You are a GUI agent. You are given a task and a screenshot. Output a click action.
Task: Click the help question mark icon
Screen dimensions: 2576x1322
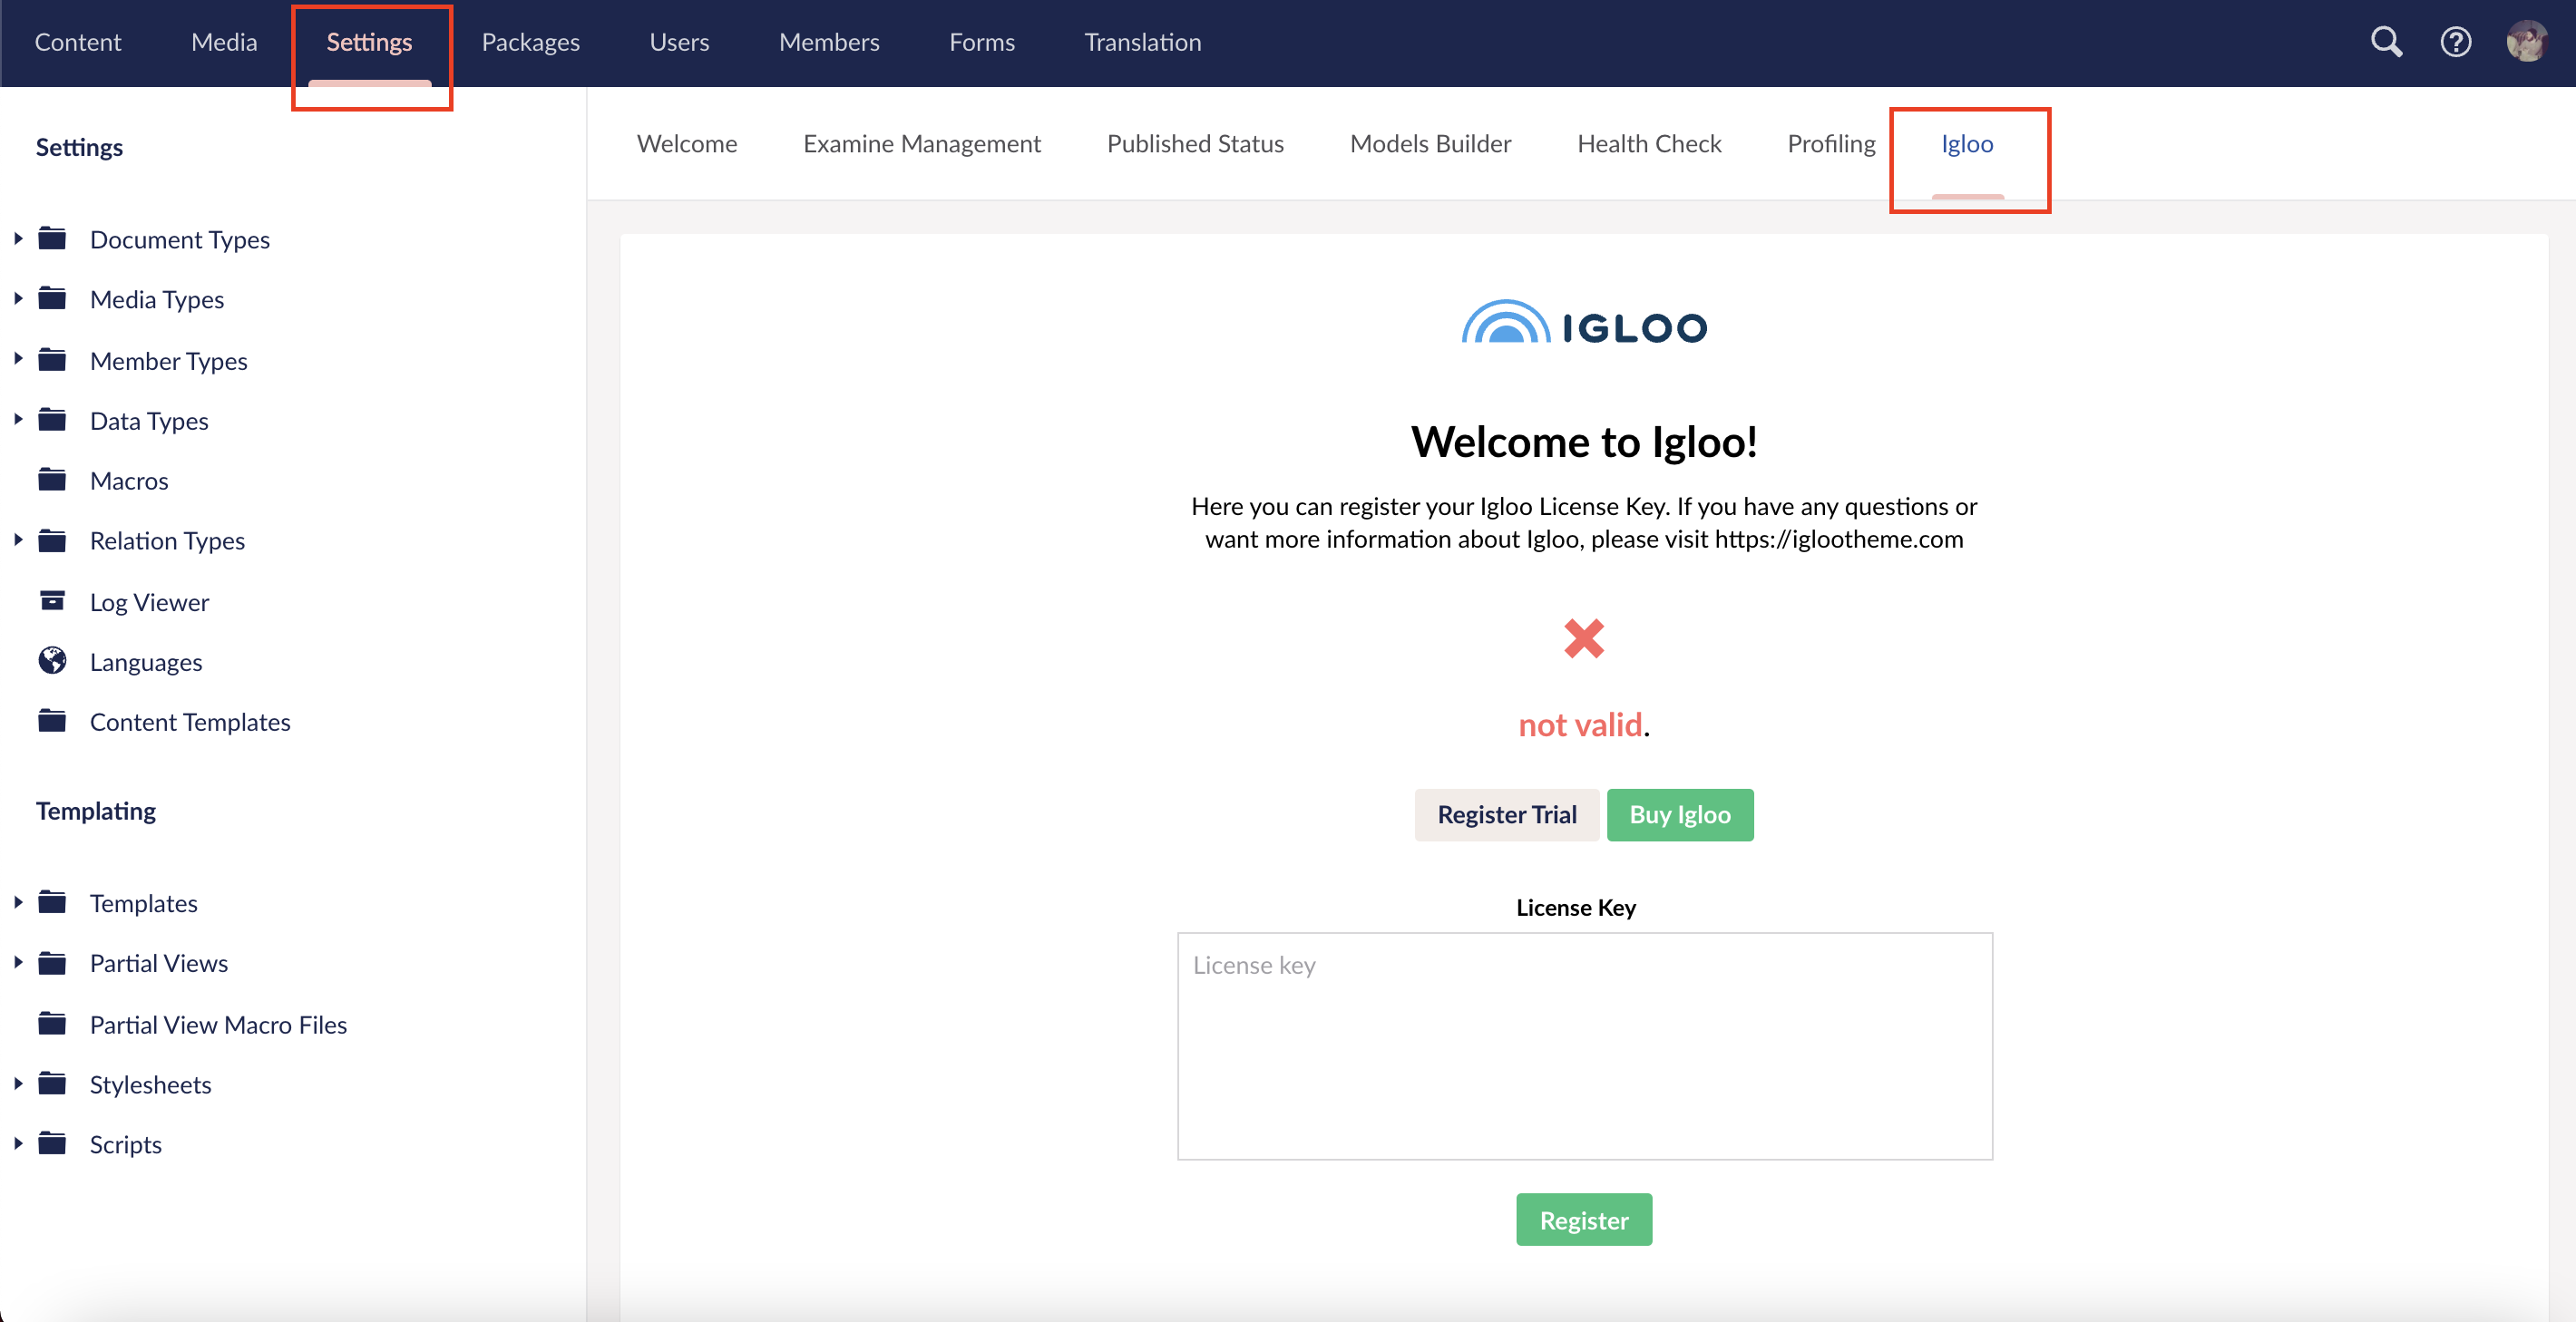[x=2455, y=42]
